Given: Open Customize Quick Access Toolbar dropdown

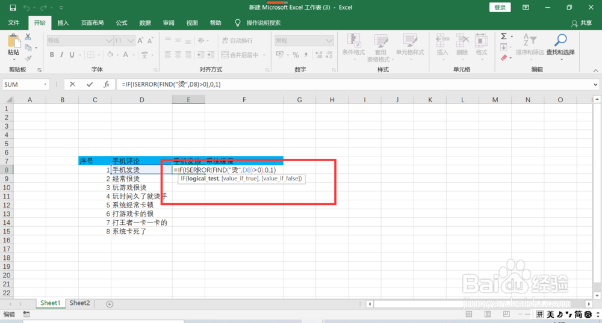Looking at the screenshot, I should [x=61, y=7].
